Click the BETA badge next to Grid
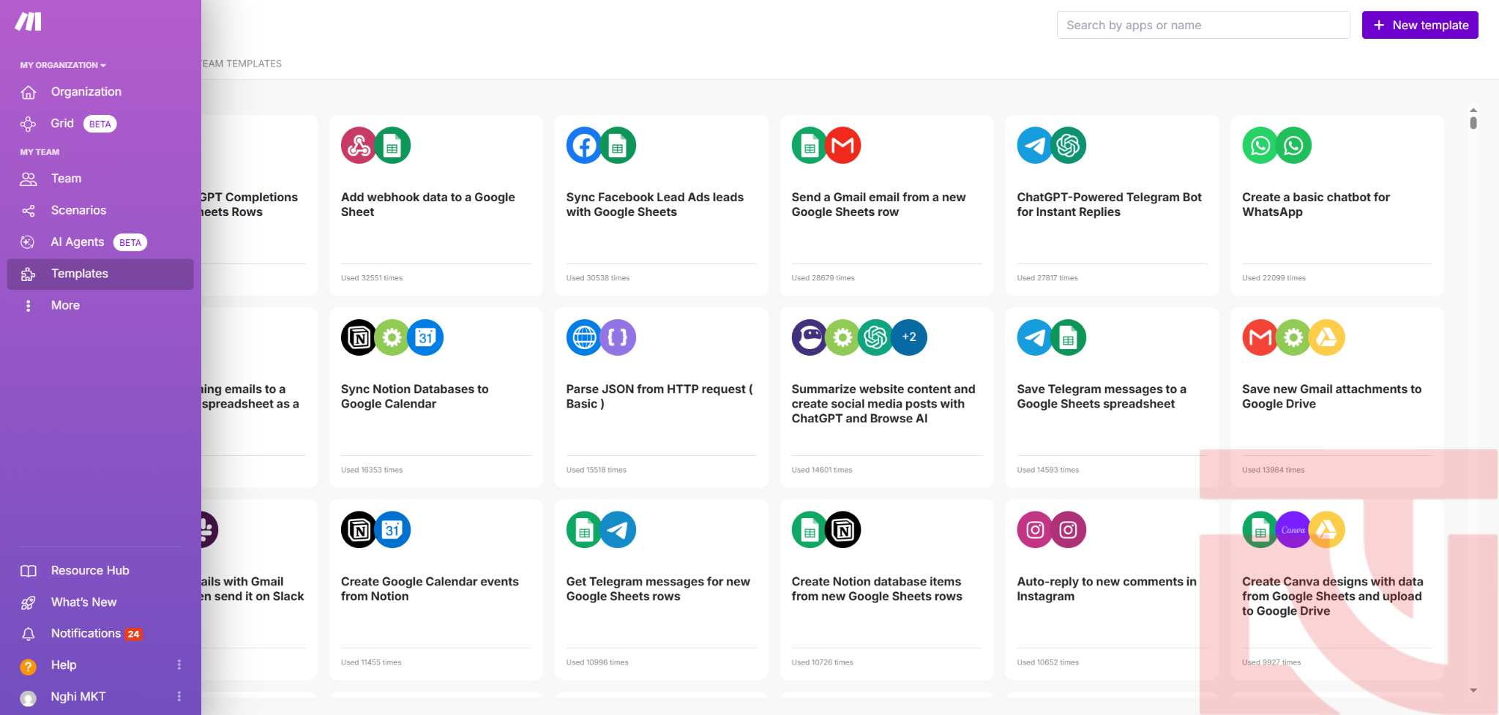Viewport: 1499px width, 715px height. click(100, 124)
